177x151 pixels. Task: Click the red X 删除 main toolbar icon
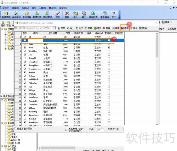[67, 15]
